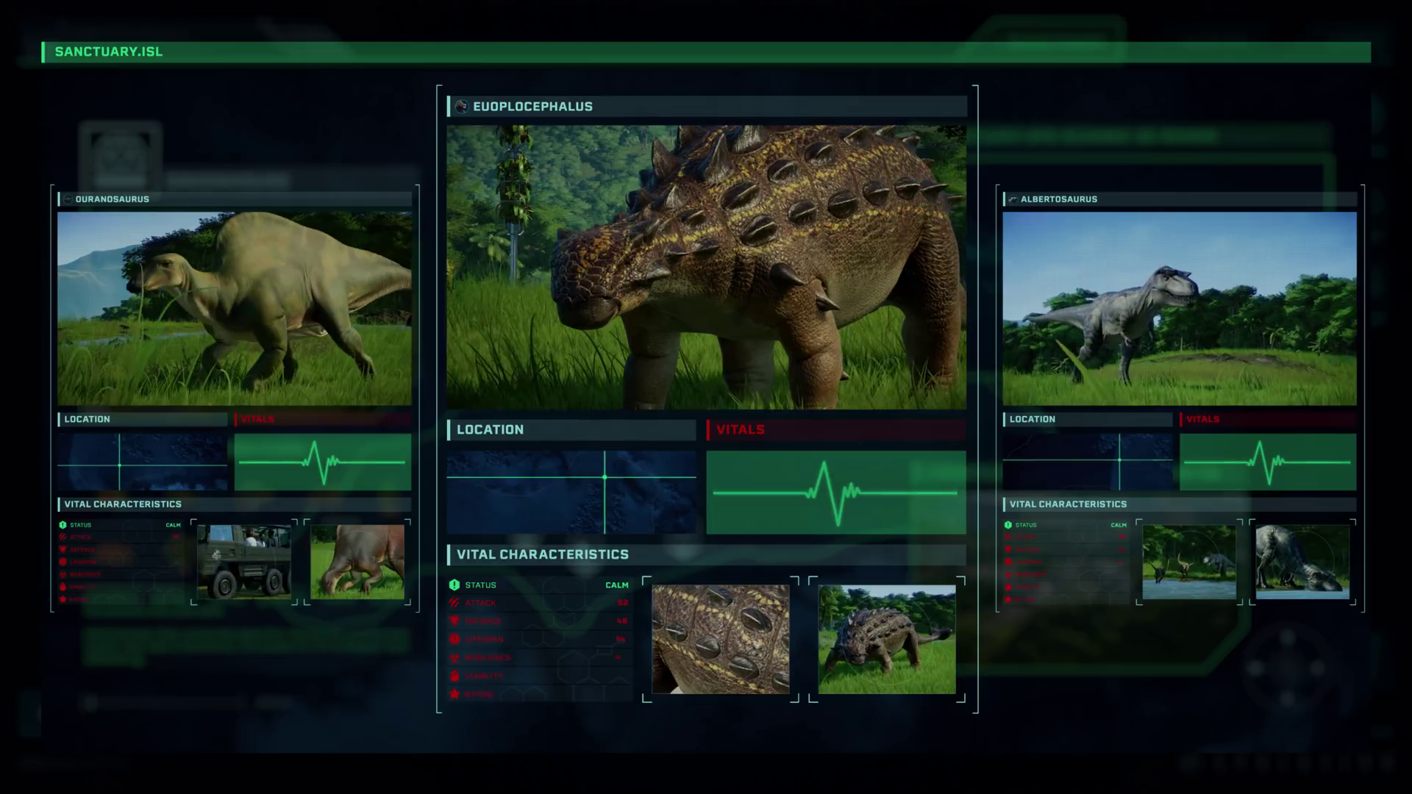Click the Albertosaurus location map
Image resolution: width=1412 pixels, height=794 pixels.
pyautogui.click(x=1088, y=462)
